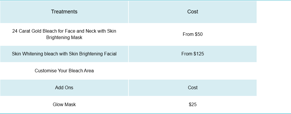Click the Cost header beside Add Ons
The height and width of the screenshot is (114, 291).
[x=193, y=88]
